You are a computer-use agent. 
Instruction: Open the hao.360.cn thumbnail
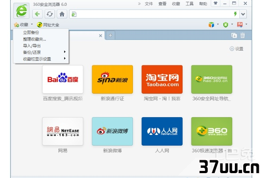pos(212,79)
